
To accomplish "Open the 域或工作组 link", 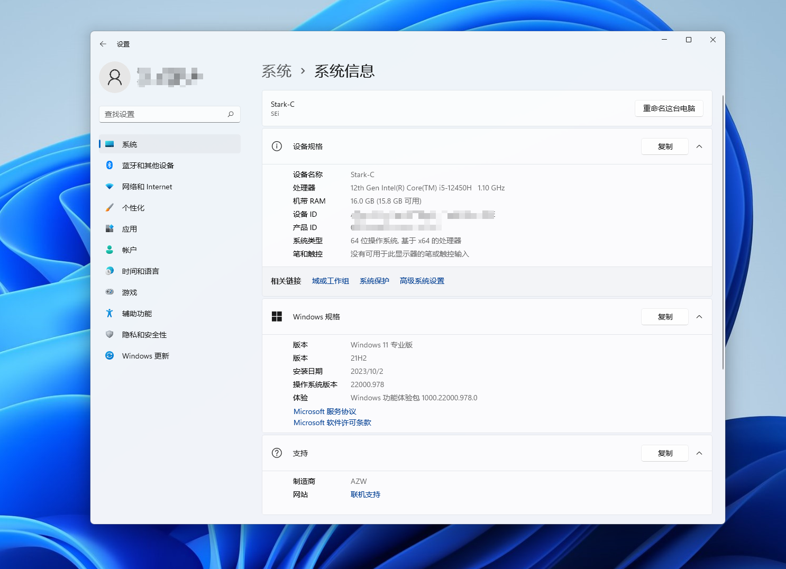I will pos(331,281).
